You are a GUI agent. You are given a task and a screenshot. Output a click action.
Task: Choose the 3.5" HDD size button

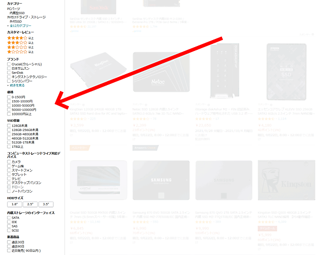(x=46, y=204)
